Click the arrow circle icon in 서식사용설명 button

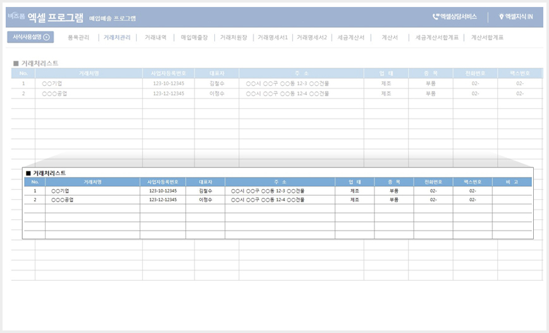point(46,37)
